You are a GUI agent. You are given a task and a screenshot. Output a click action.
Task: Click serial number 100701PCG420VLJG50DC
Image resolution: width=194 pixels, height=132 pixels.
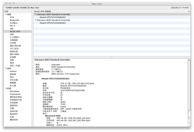(x=73, y=90)
